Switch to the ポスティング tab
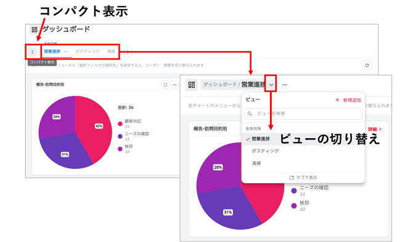This screenshot has width=413, height=242. click(88, 51)
